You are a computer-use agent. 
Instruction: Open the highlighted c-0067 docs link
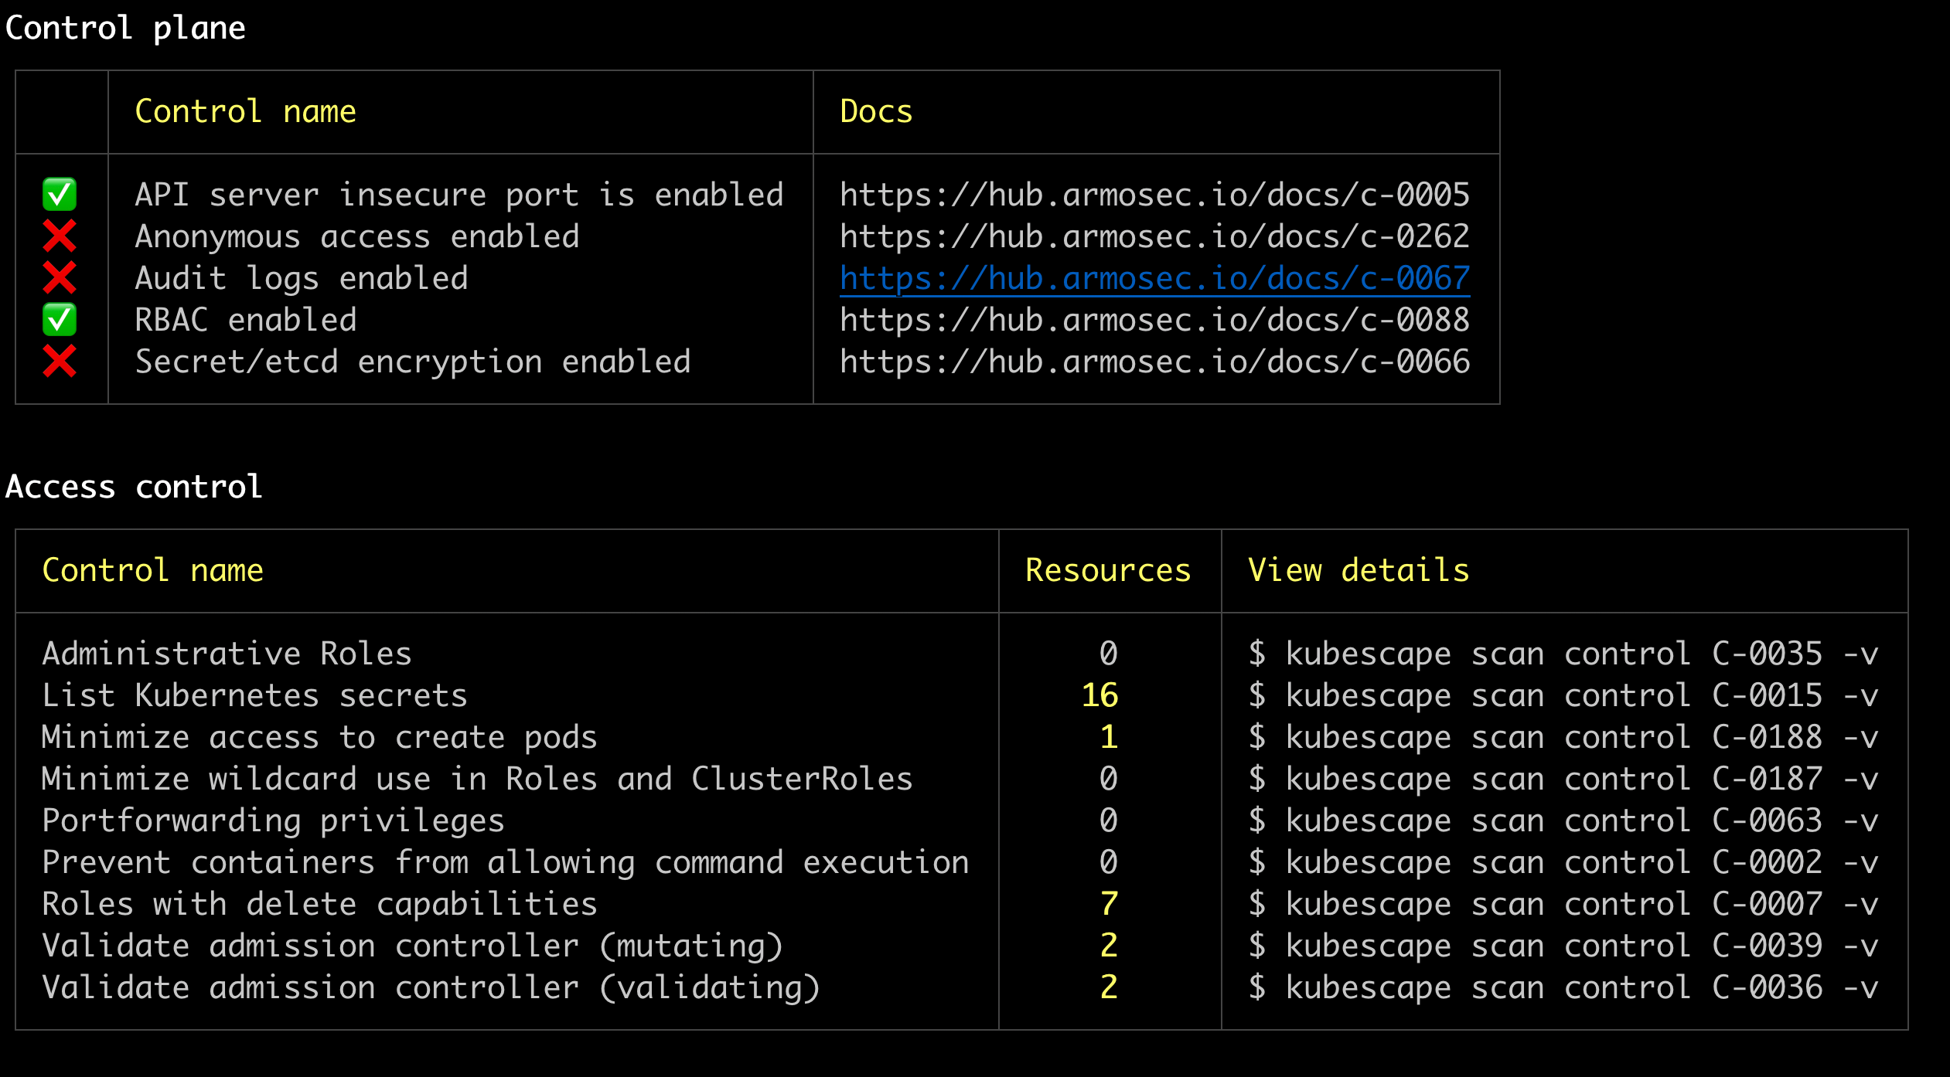coord(1154,279)
